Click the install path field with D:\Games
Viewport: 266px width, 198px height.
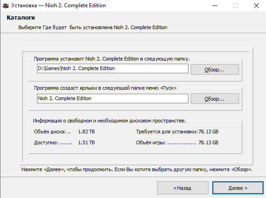113,69
